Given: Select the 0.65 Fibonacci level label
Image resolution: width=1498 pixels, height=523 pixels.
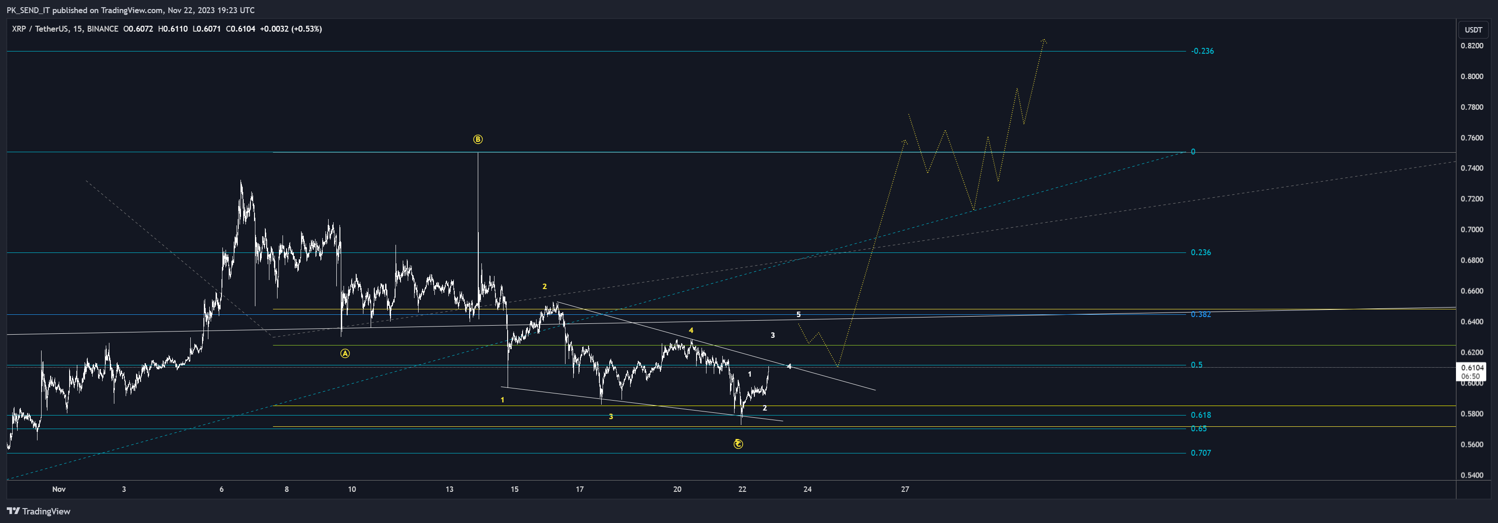Looking at the screenshot, I should point(1198,428).
